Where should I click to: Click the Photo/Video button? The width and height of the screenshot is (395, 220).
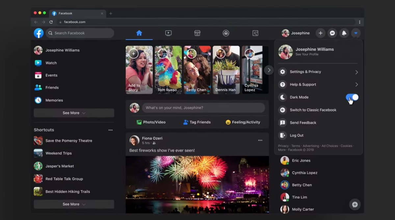(151, 122)
